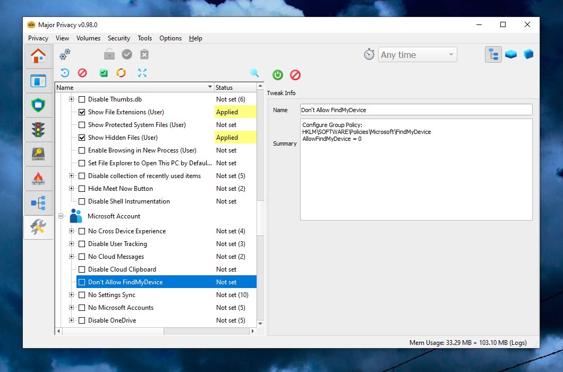Click the gears icon in the top toolbar
Image resolution: width=563 pixels, height=372 pixels.
pyautogui.click(x=65, y=54)
